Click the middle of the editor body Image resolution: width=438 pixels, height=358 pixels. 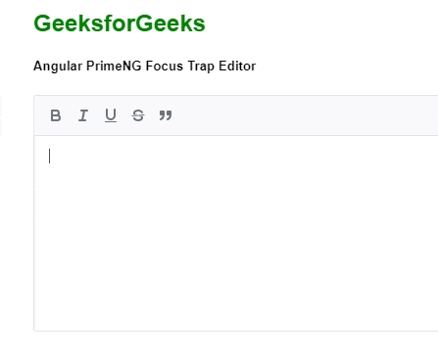click(236, 233)
